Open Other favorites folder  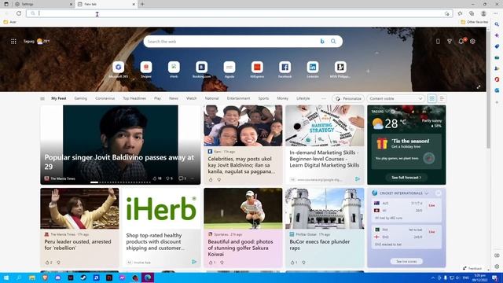click(474, 22)
